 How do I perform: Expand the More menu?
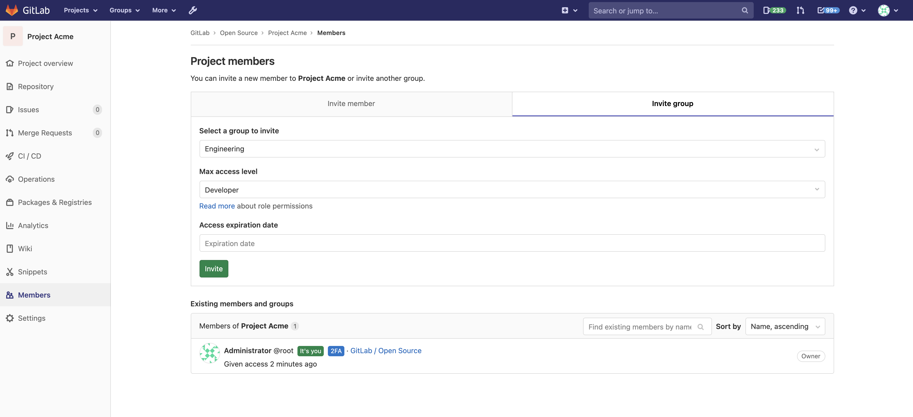coord(164,10)
